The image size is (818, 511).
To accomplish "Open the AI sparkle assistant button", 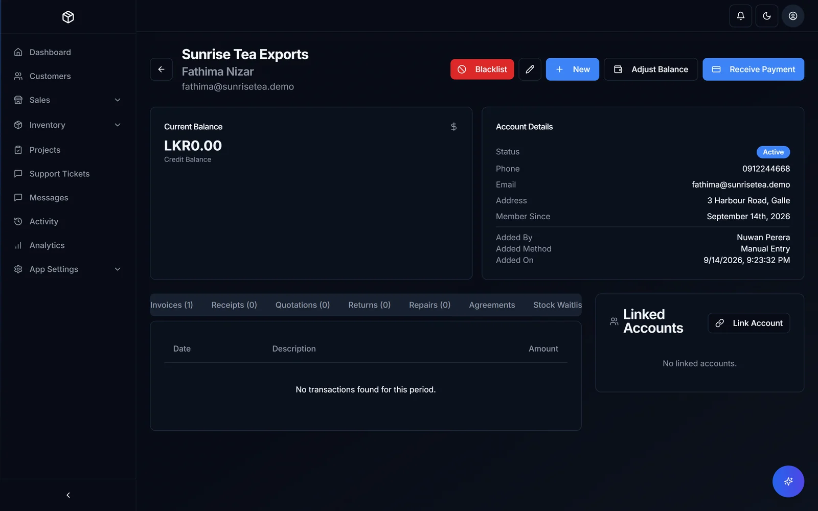I will pos(788,481).
